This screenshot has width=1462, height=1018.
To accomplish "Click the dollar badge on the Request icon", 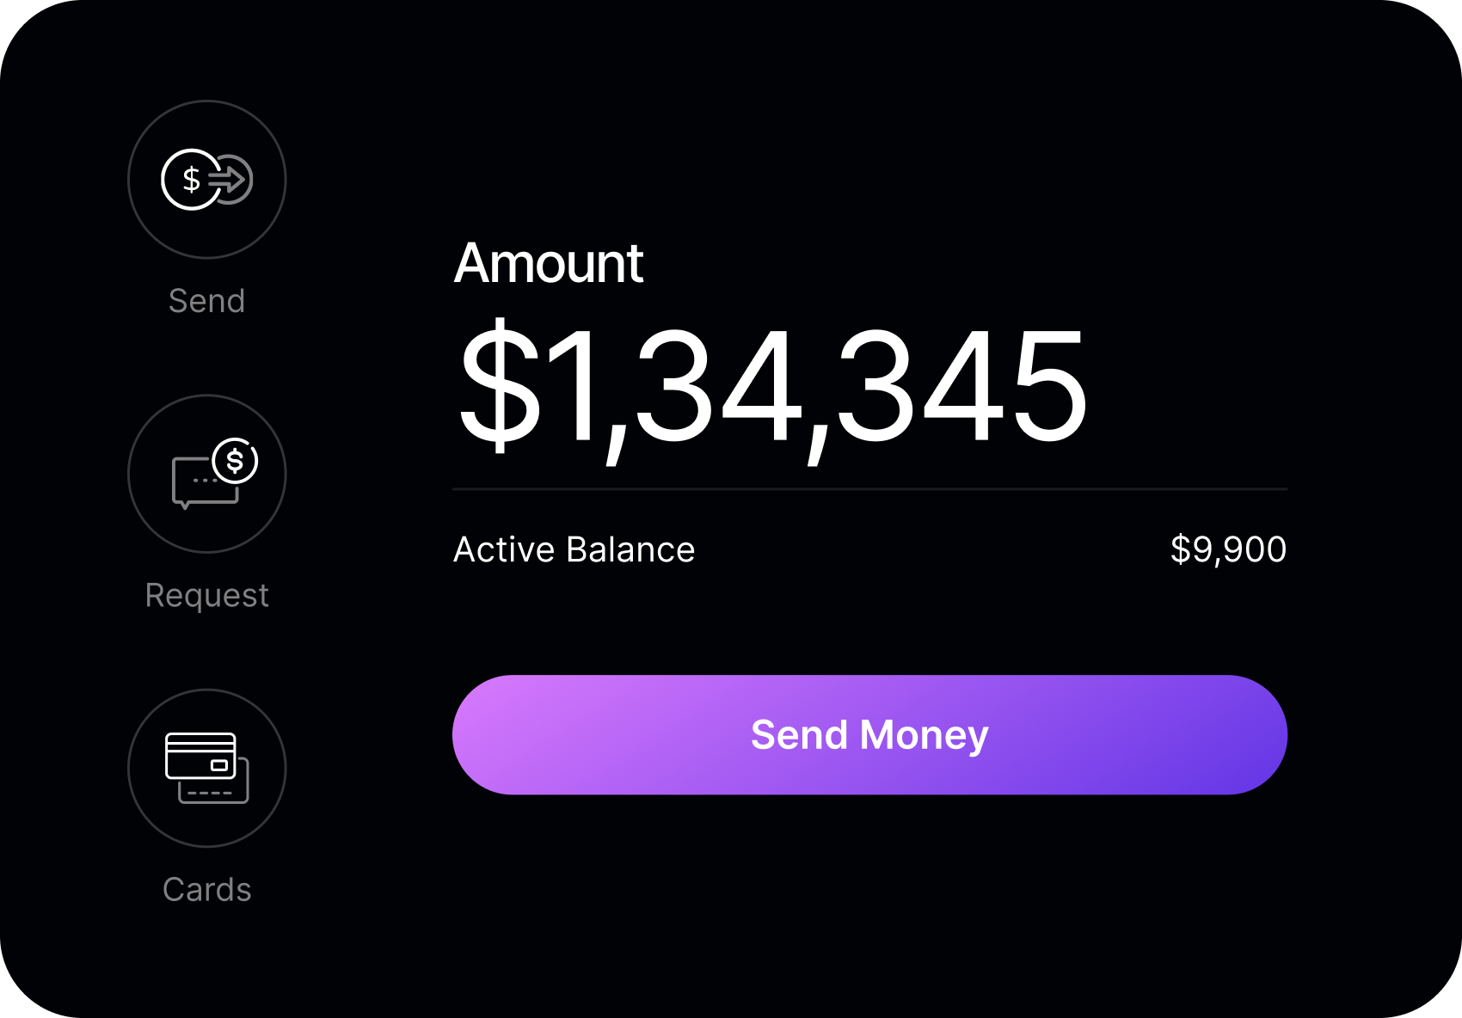I will point(235,461).
